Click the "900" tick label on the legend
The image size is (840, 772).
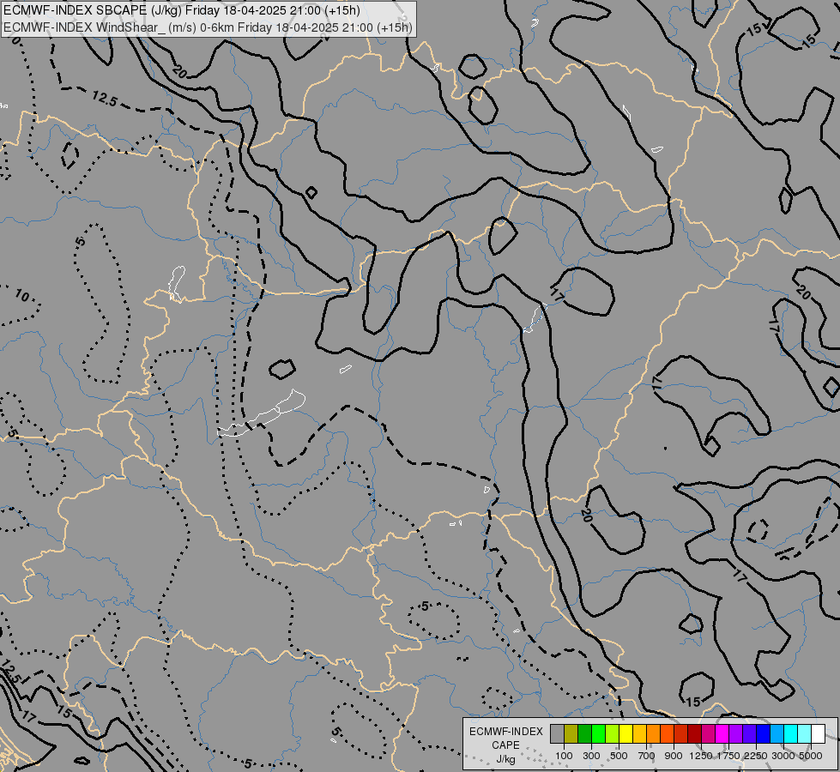674,756
